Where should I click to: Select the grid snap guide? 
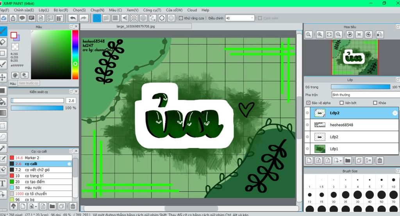(115, 18)
